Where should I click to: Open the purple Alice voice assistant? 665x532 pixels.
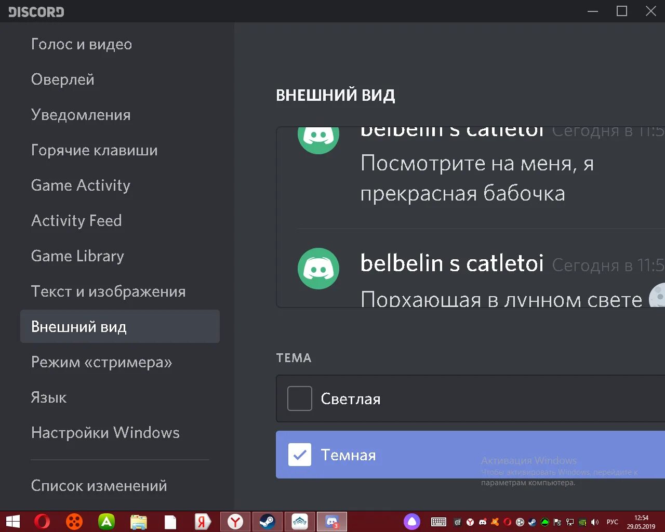412,522
